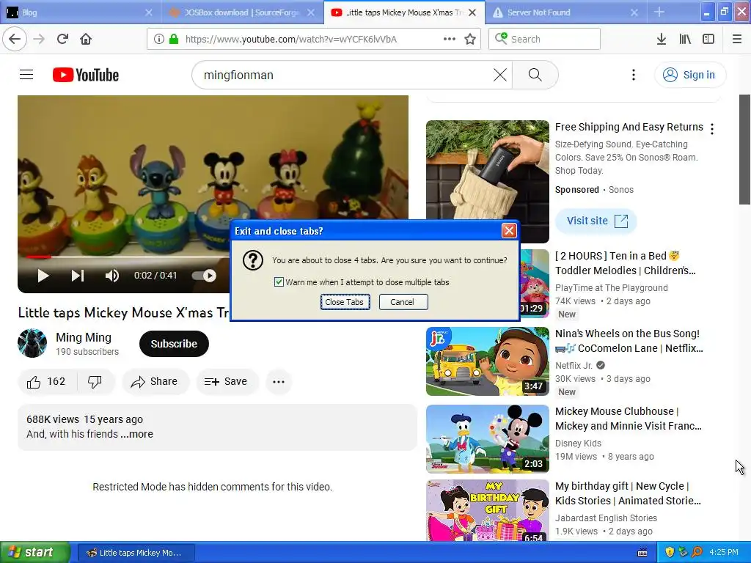The image size is (751, 563).
Task: Open ad options menu for Sonos ad
Action: [712, 129]
